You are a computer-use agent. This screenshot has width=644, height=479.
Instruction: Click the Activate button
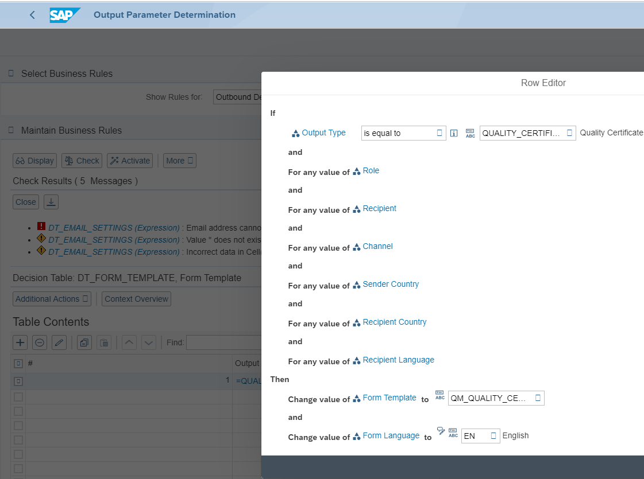(x=130, y=161)
